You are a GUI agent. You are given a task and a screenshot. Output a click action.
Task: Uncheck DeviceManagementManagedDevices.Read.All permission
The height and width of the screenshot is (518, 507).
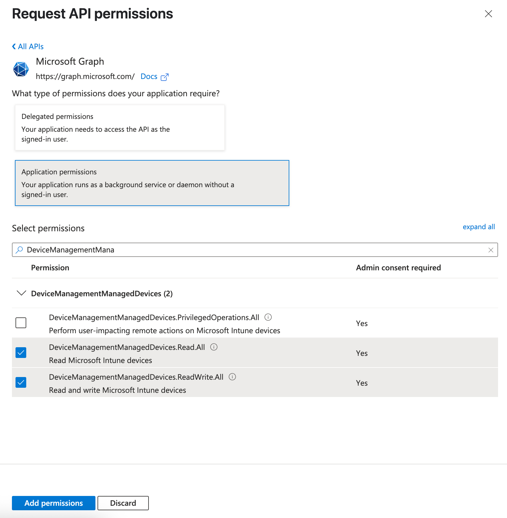coord(21,353)
